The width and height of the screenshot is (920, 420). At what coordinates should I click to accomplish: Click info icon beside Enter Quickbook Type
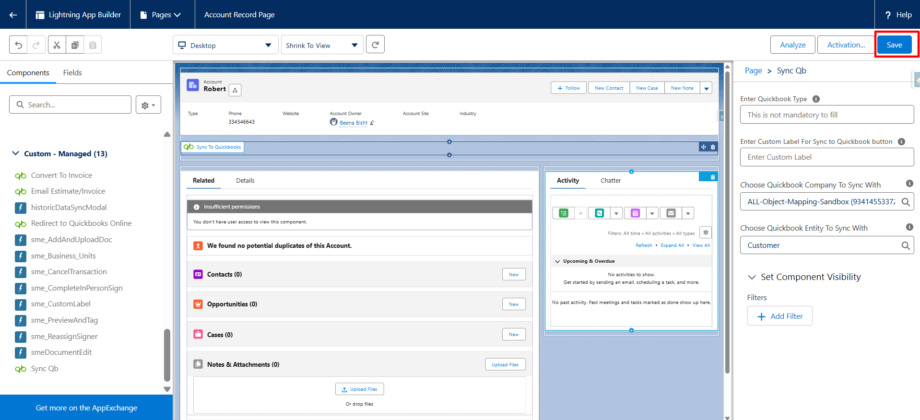816,99
